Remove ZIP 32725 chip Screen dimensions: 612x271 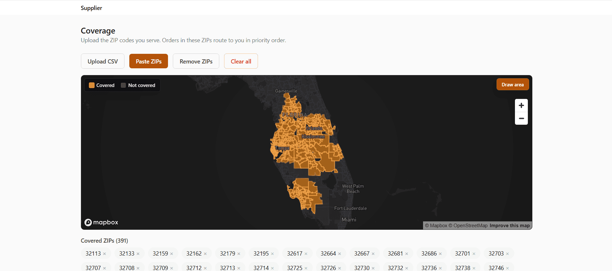pos(306,268)
